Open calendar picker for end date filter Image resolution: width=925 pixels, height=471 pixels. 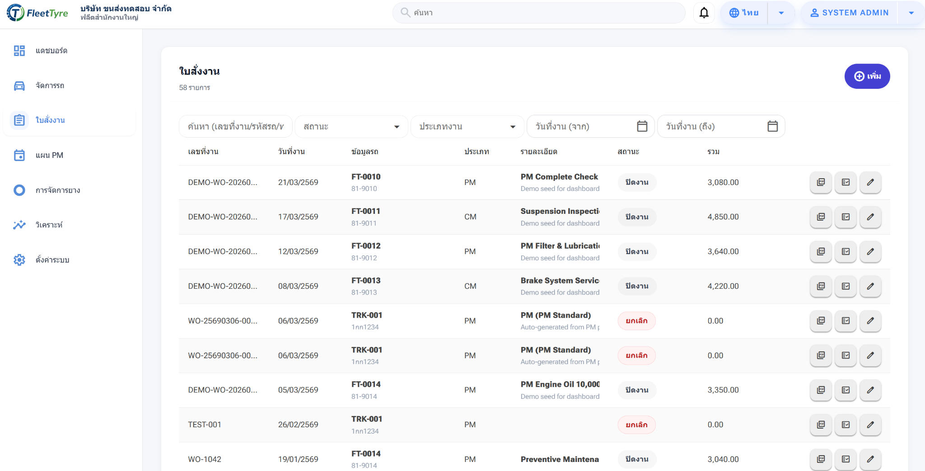coord(772,126)
